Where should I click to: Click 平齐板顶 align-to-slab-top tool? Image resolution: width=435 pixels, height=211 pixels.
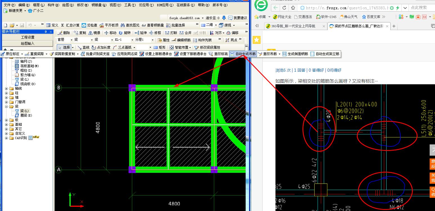pyautogui.click(x=109, y=25)
